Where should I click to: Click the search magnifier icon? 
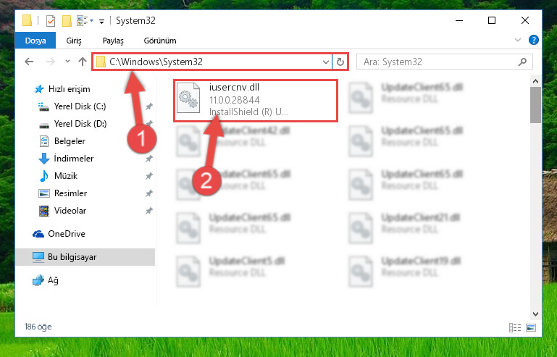[522, 62]
